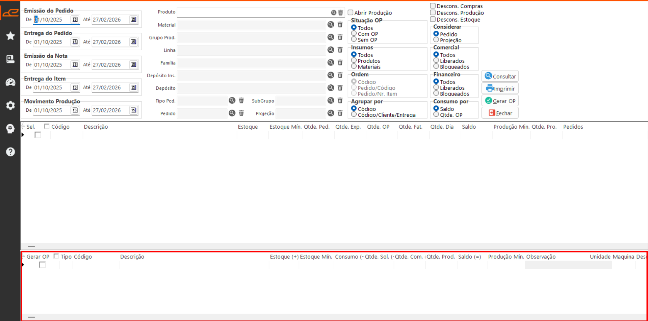Select Com OP in Situação OP
648x321 pixels.
354,33
